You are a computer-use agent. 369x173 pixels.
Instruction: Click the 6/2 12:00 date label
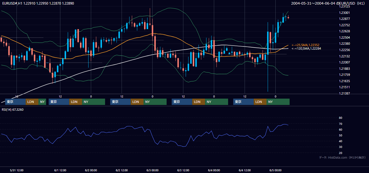click(x=122, y=170)
